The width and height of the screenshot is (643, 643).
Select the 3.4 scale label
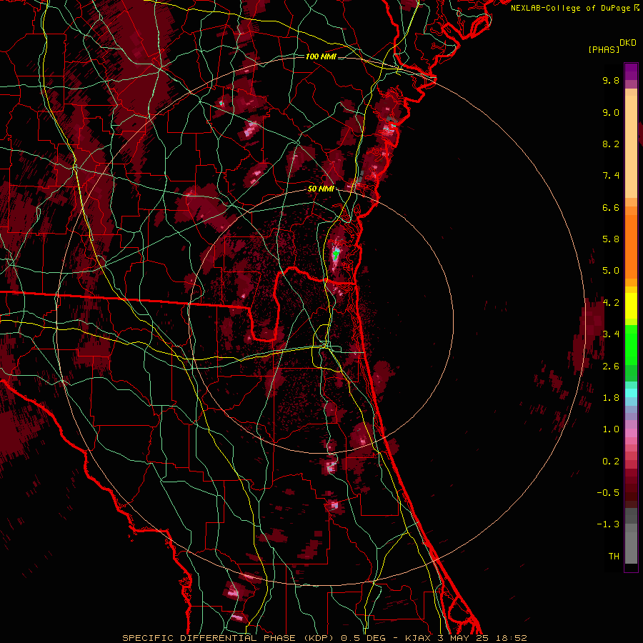pos(611,334)
